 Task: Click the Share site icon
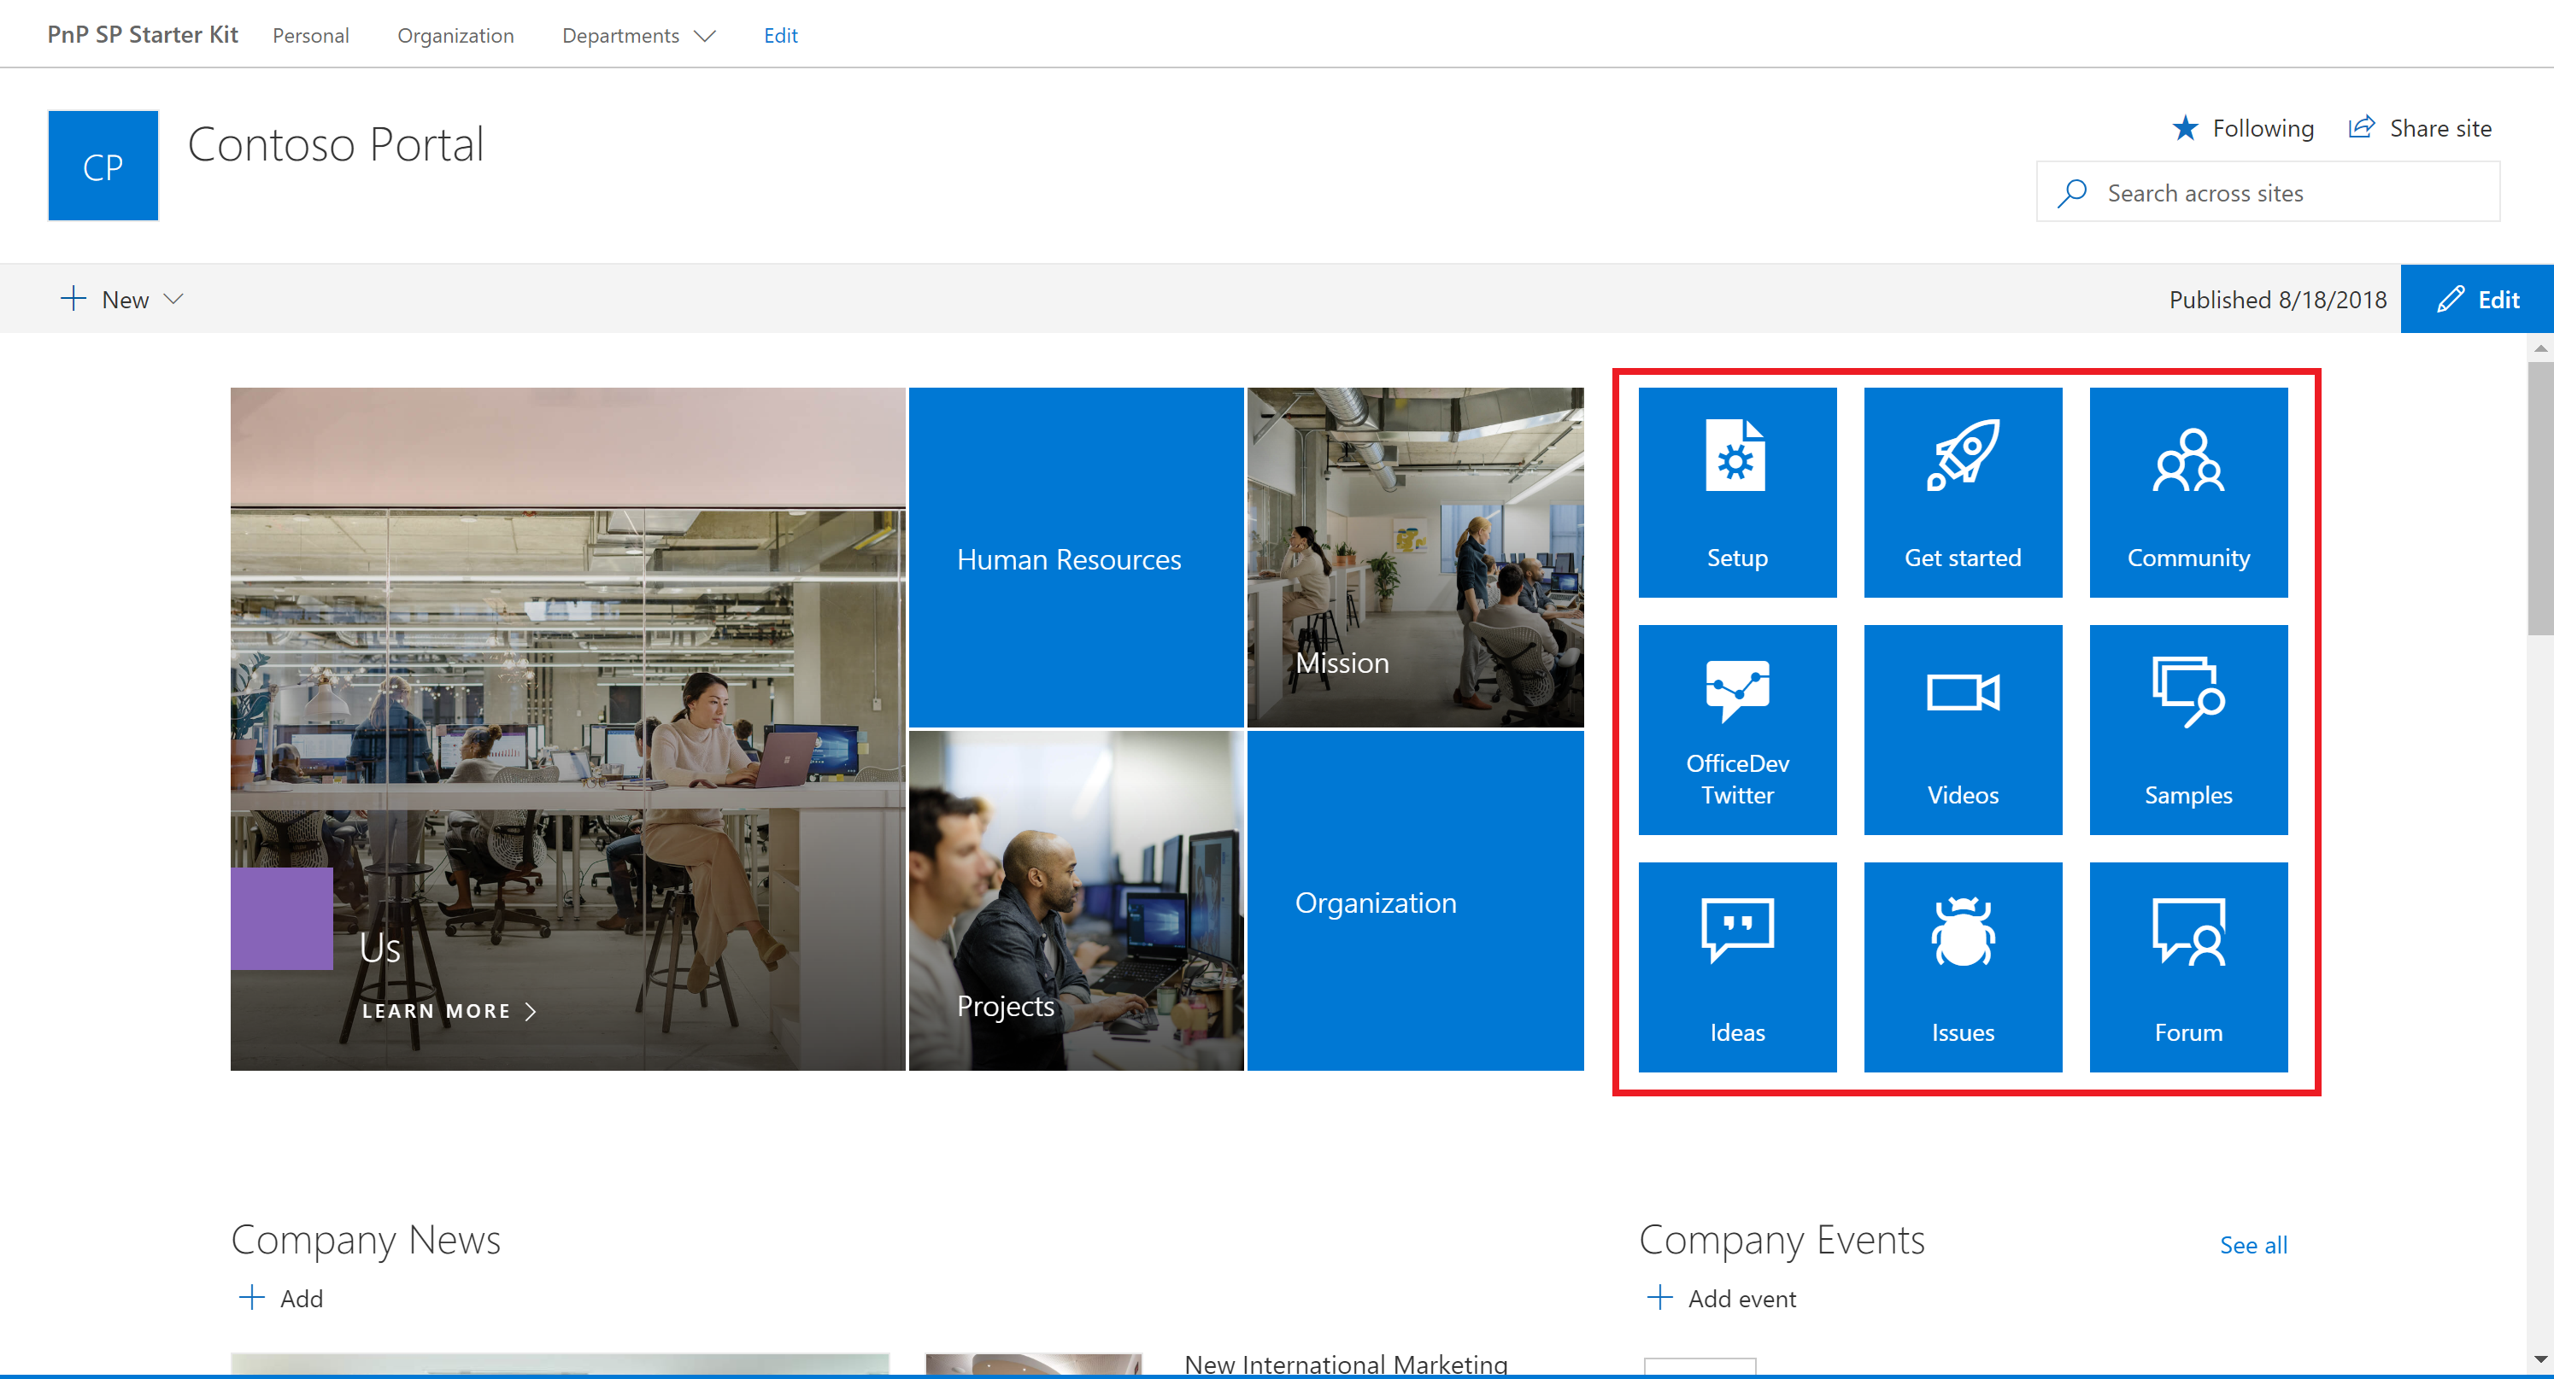tap(2362, 128)
